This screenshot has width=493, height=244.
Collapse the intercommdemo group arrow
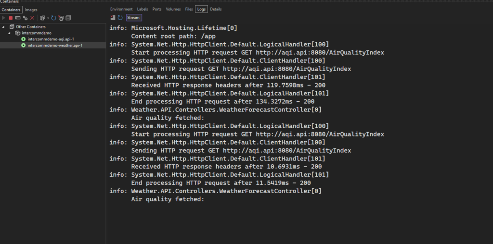coord(9,33)
